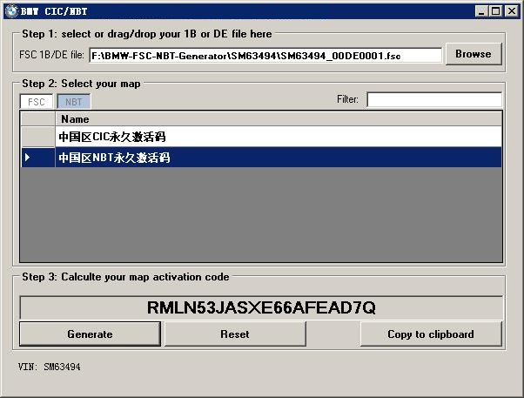Maximize the BMW CIC/NBT window
The height and width of the screenshot is (398, 524).
pos(496,11)
